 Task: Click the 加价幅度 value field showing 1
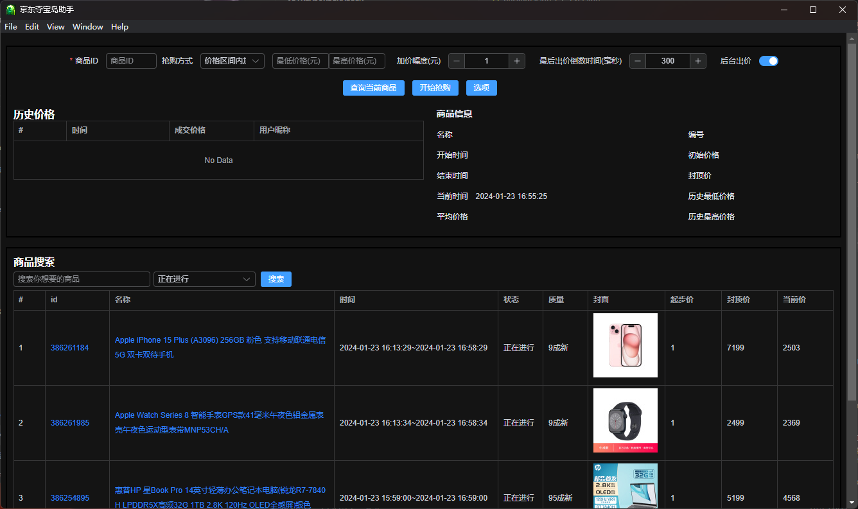pyautogui.click(x=487, y=61)
